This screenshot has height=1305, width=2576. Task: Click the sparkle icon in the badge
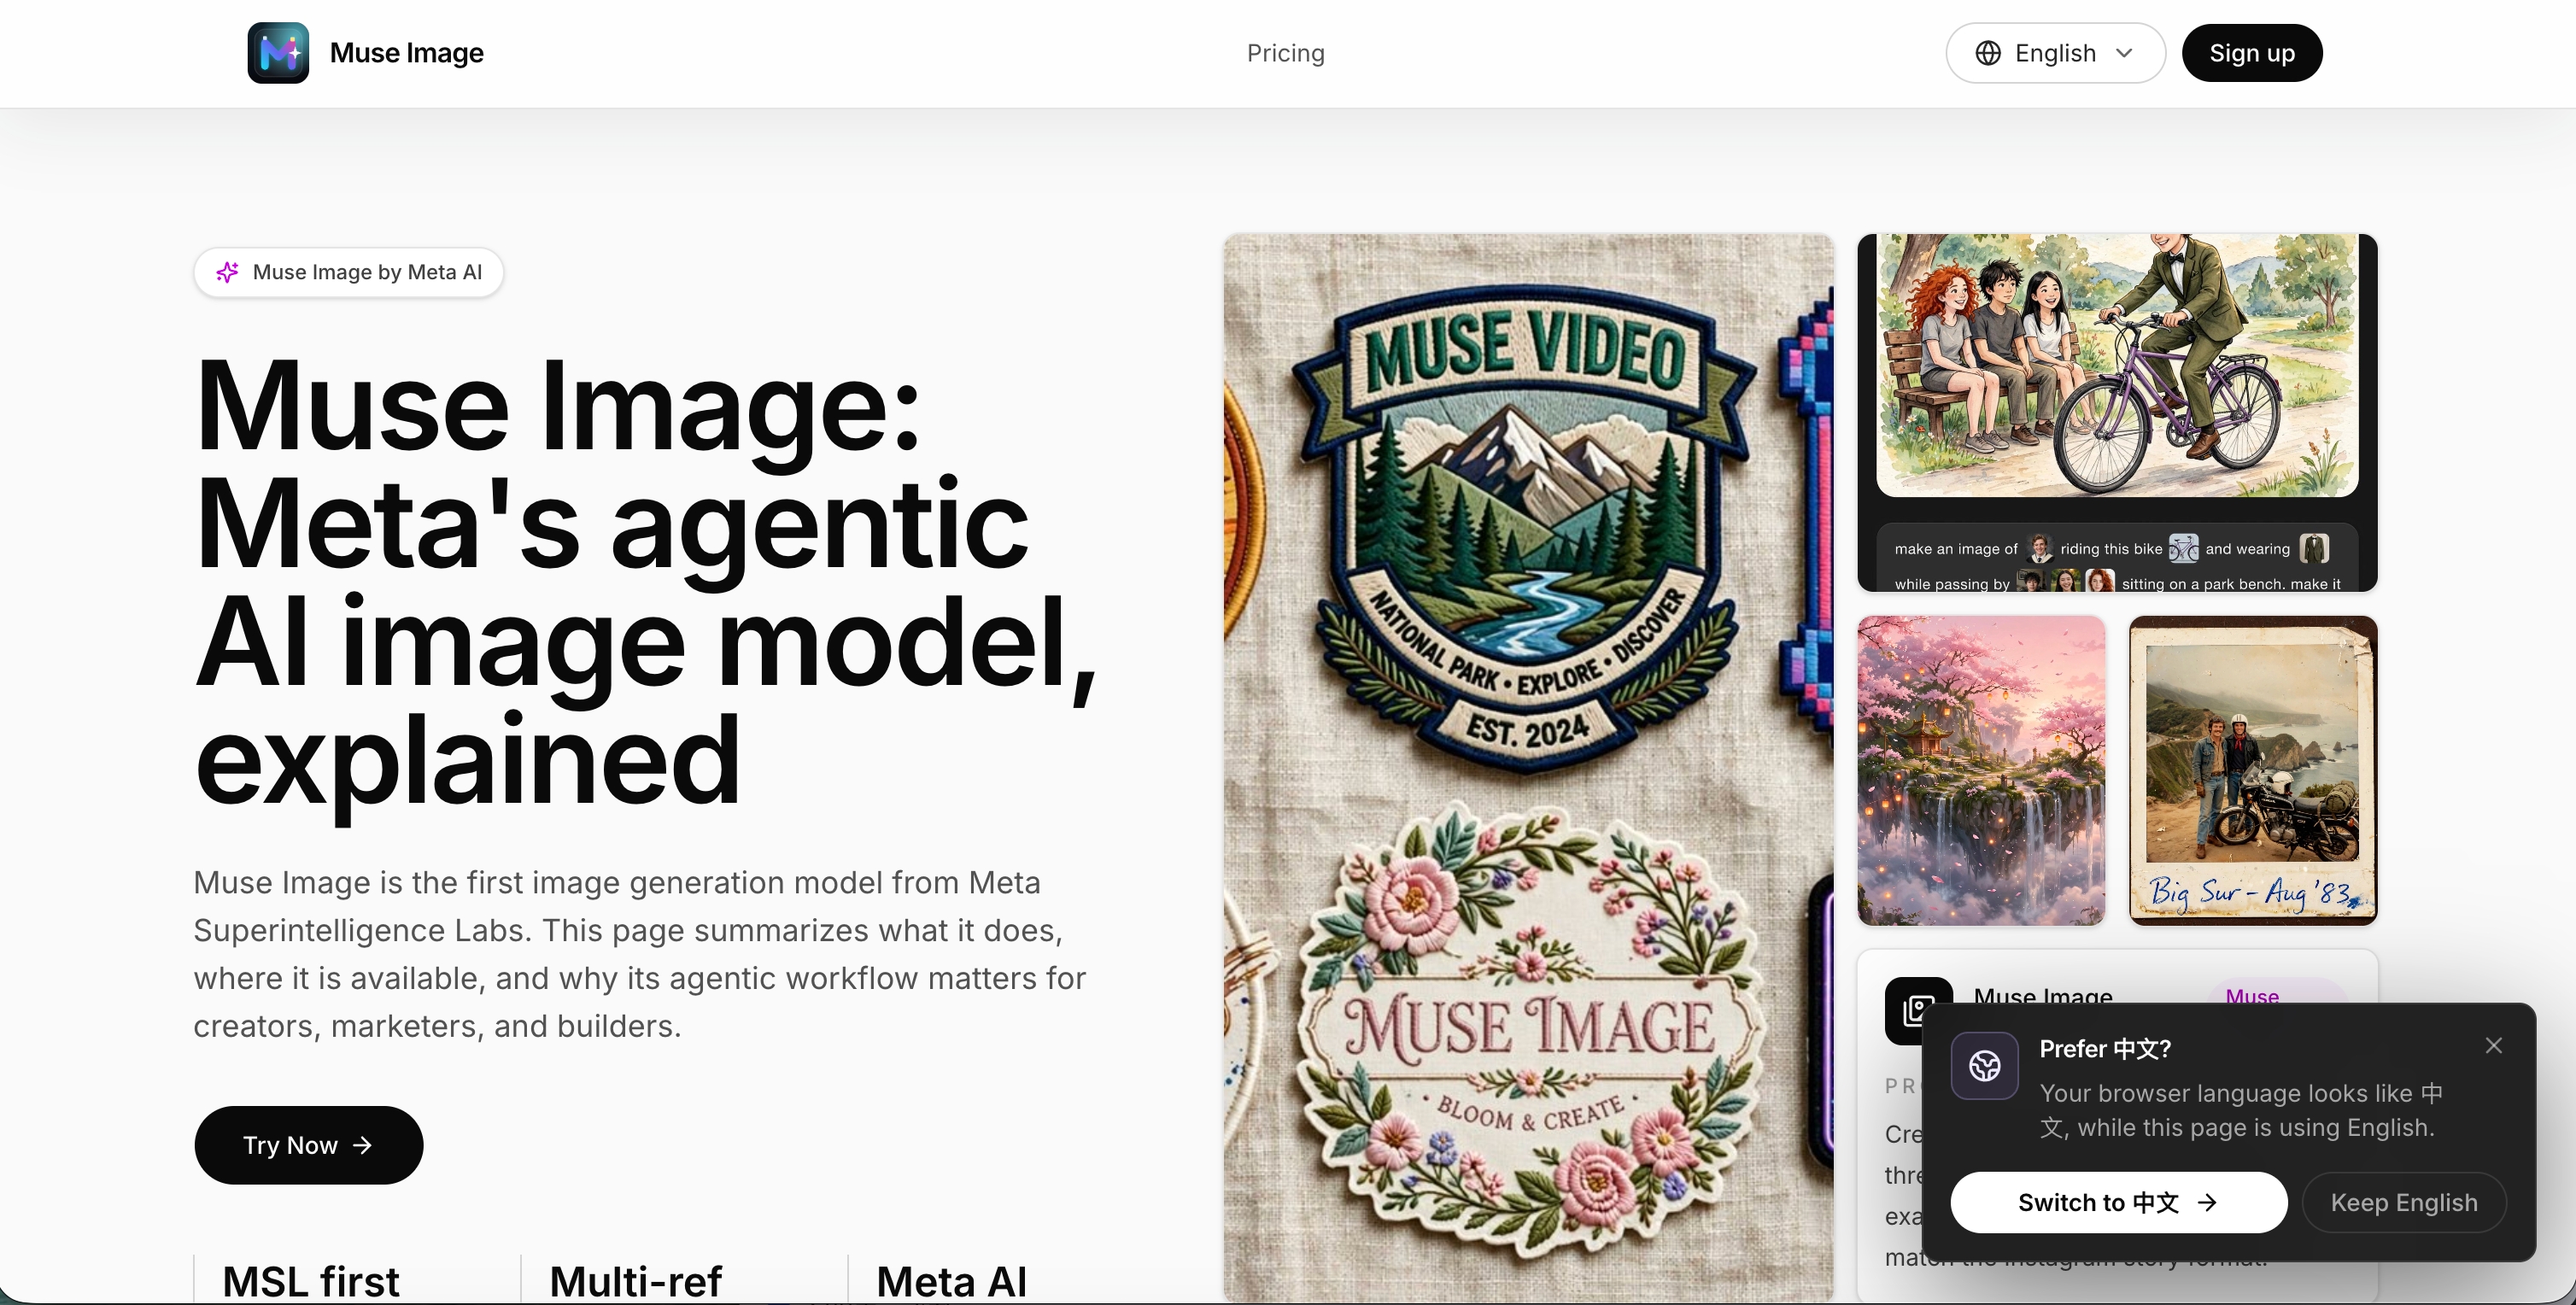click(x=227, y=272)
